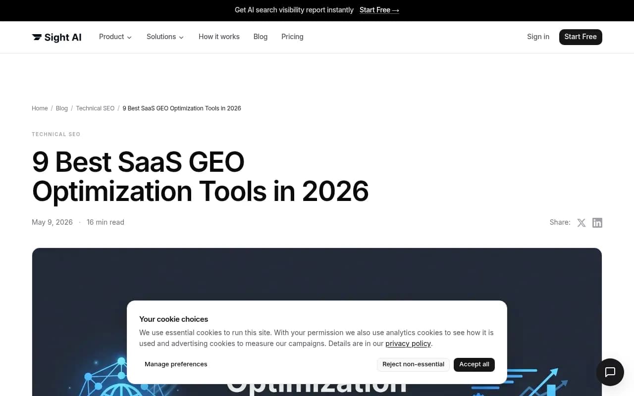Viewport: 634px width, 396px height.
Task: Open the How it works page
Action: 219,37
